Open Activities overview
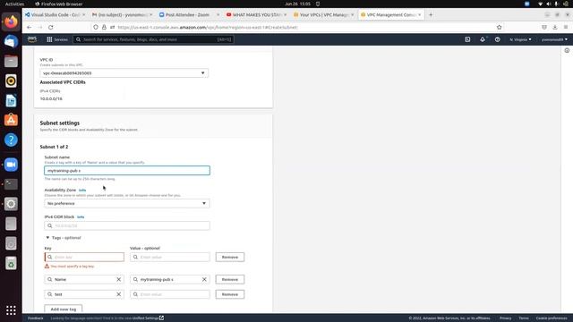The image size is (573, 322). 14,4
